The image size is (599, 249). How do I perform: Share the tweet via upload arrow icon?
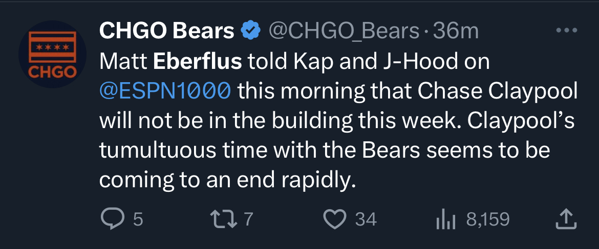point(566,220)
